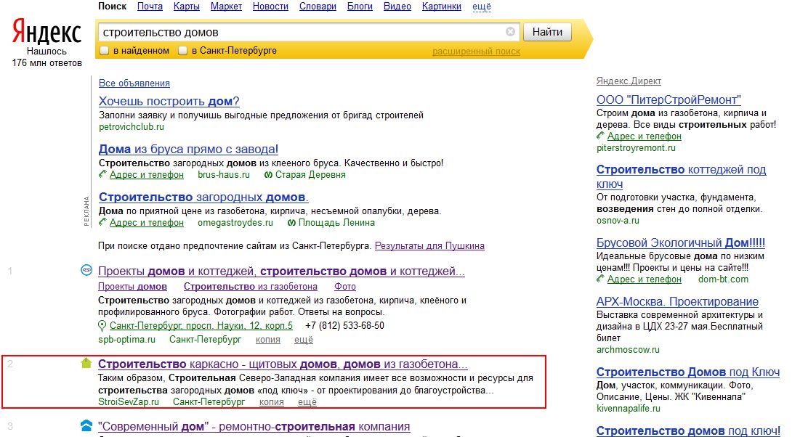The width and height of the screenshot is (808, 437).
Task: Open the Блоги tab
Action: [360, 7]
